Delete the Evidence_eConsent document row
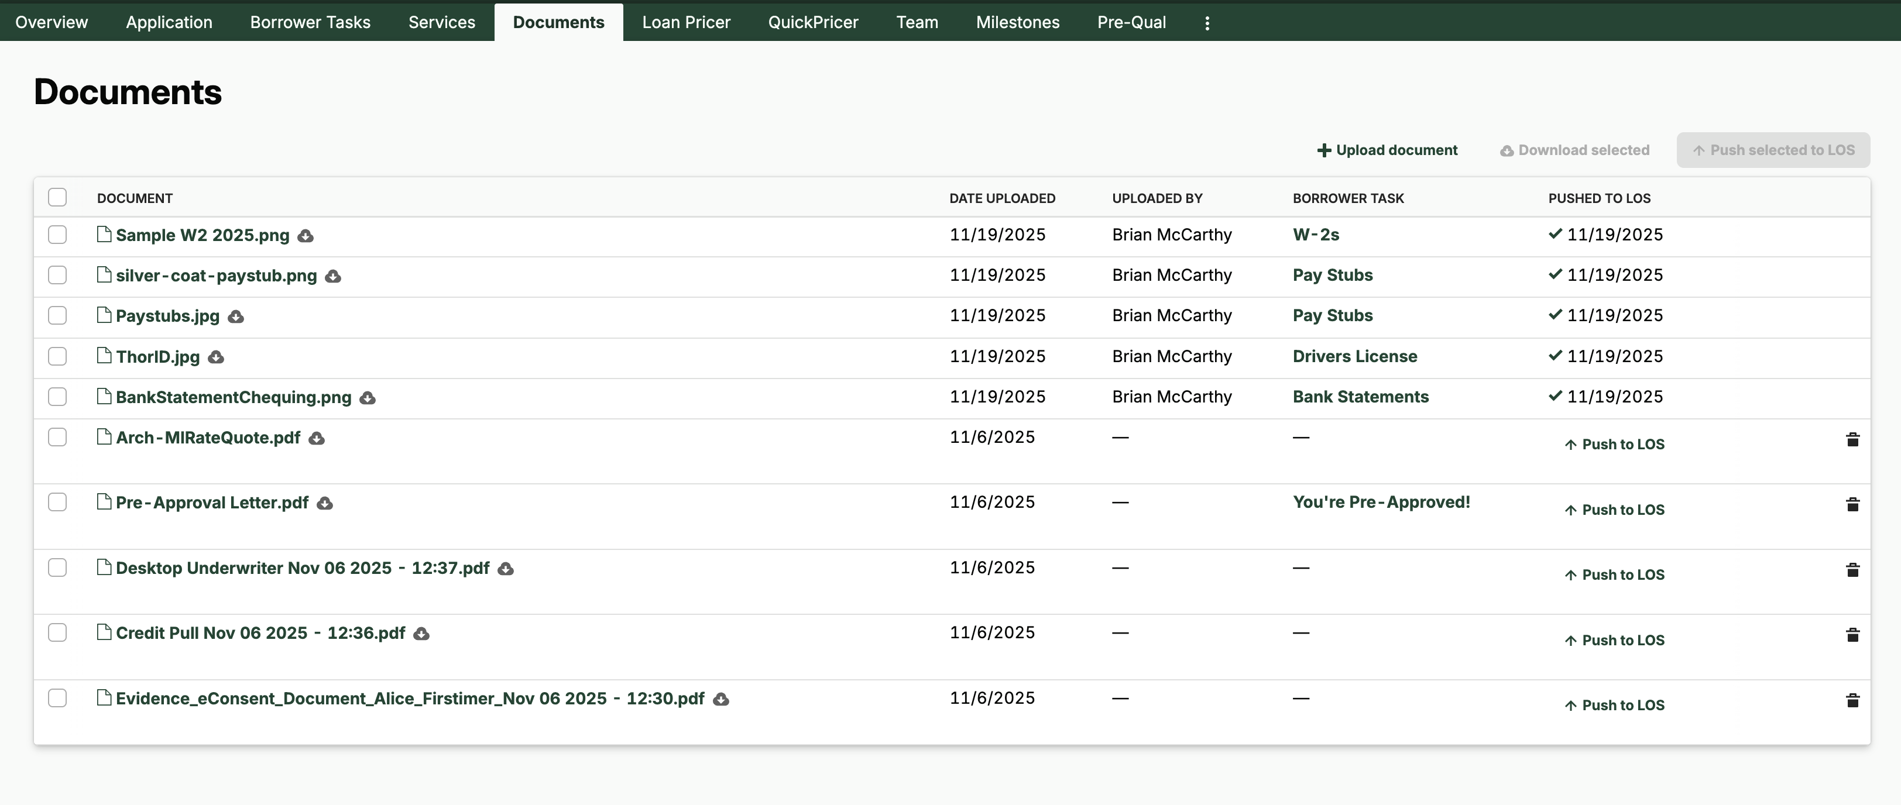This screenshot has height=805, width=1901. click(x=1852, y=700)
